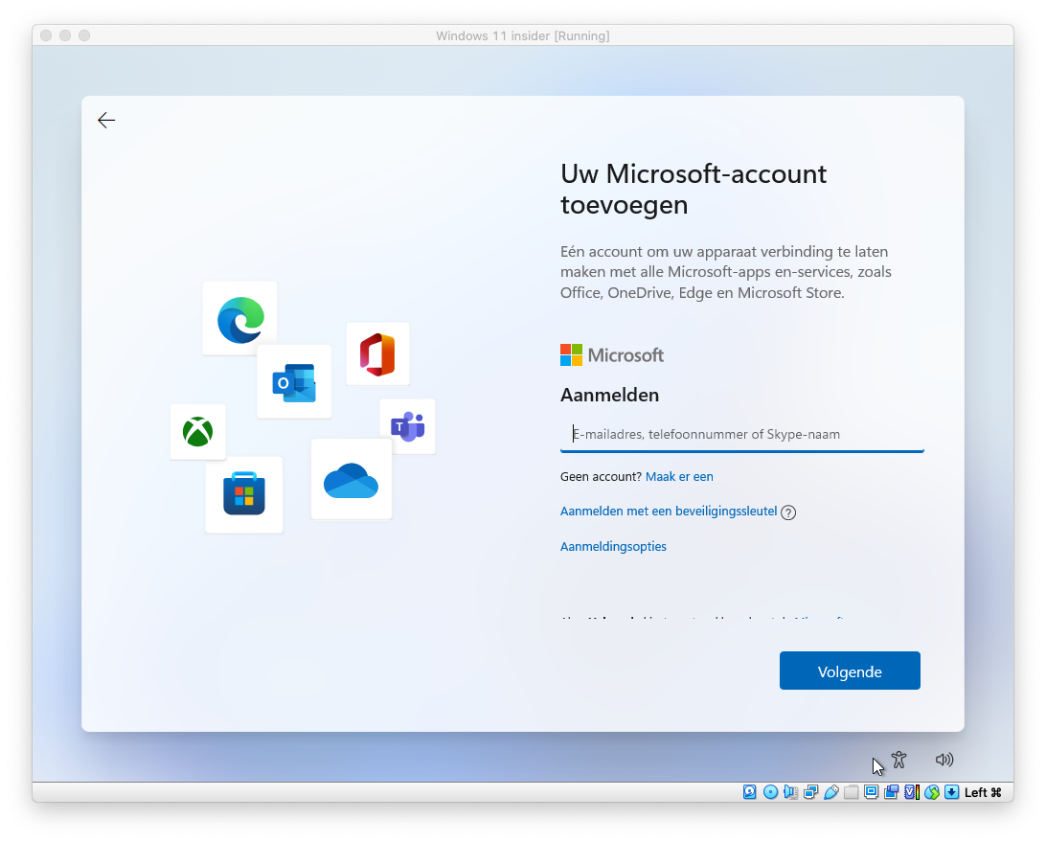
Task: Open the Aanmeldingsopties link
Action: [x=613, y=547]
